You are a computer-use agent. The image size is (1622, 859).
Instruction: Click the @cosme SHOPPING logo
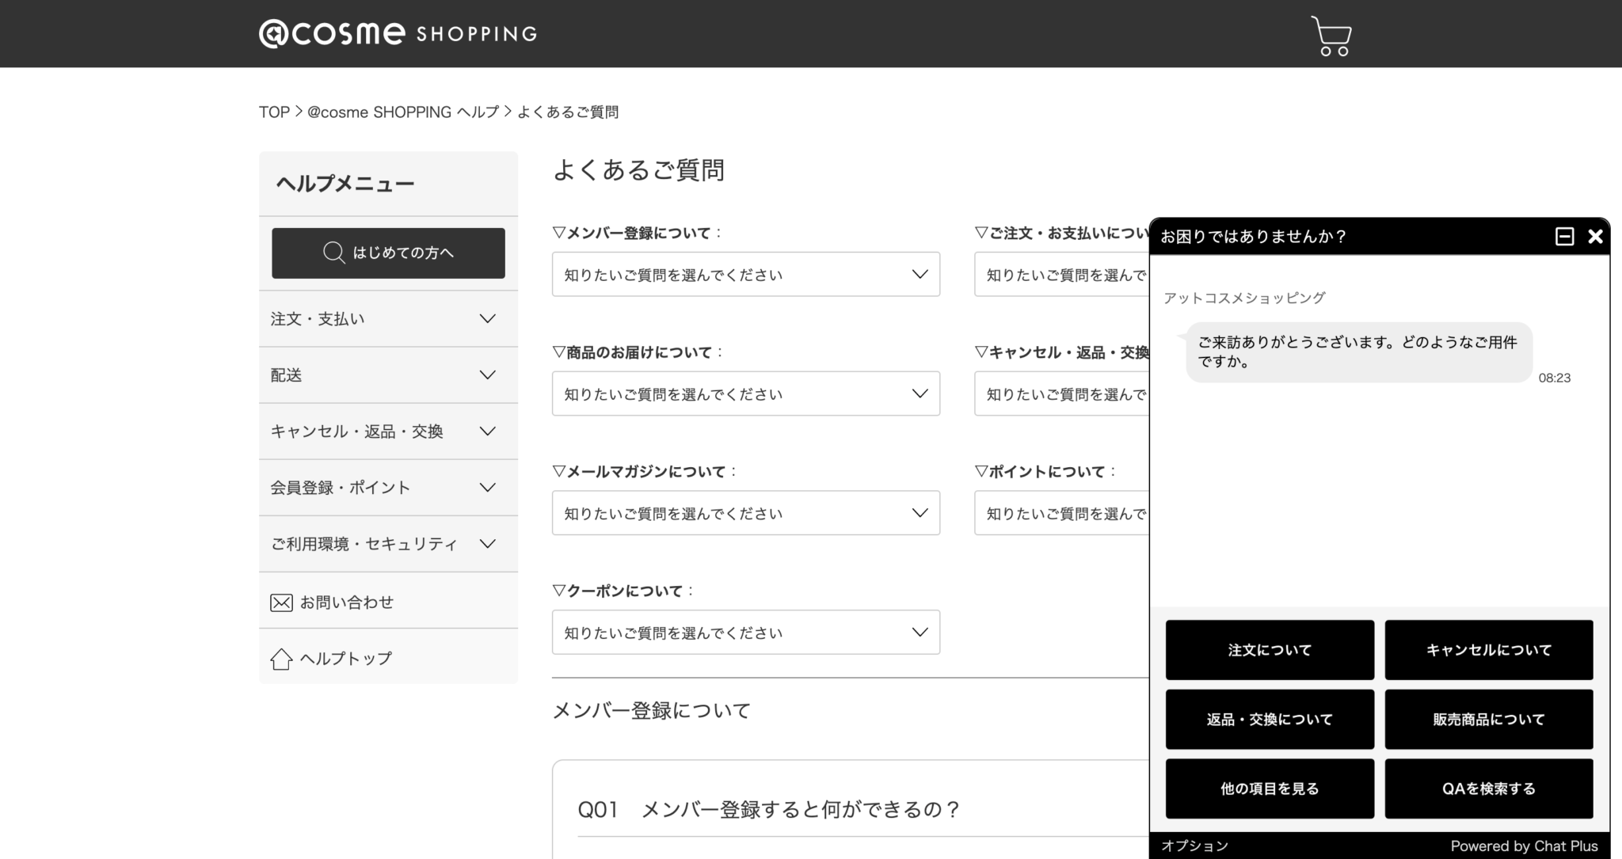coord(398,33)
